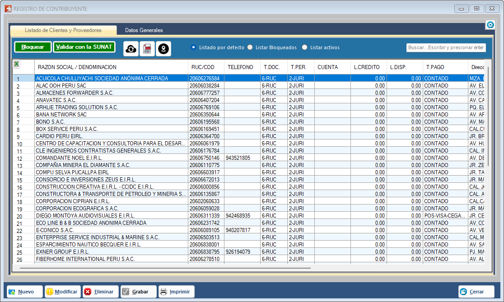The image size is (504, 302).
Task: Click the Excel export icon in grid corner
Action: point(16,64)
